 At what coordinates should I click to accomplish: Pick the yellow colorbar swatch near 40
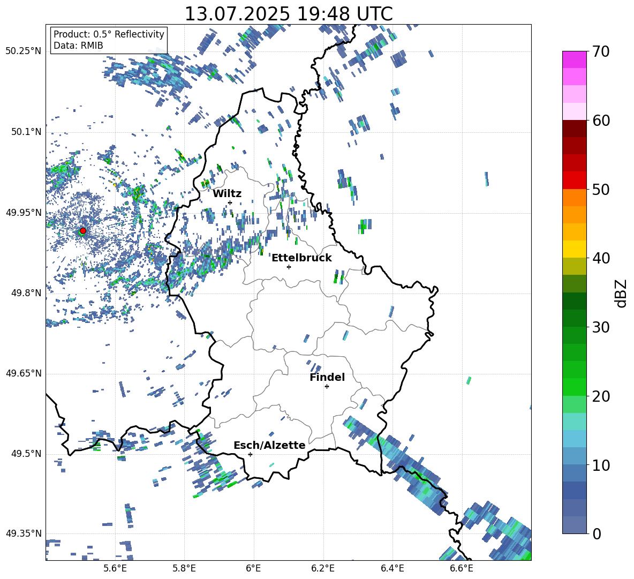tap(574, 250)
